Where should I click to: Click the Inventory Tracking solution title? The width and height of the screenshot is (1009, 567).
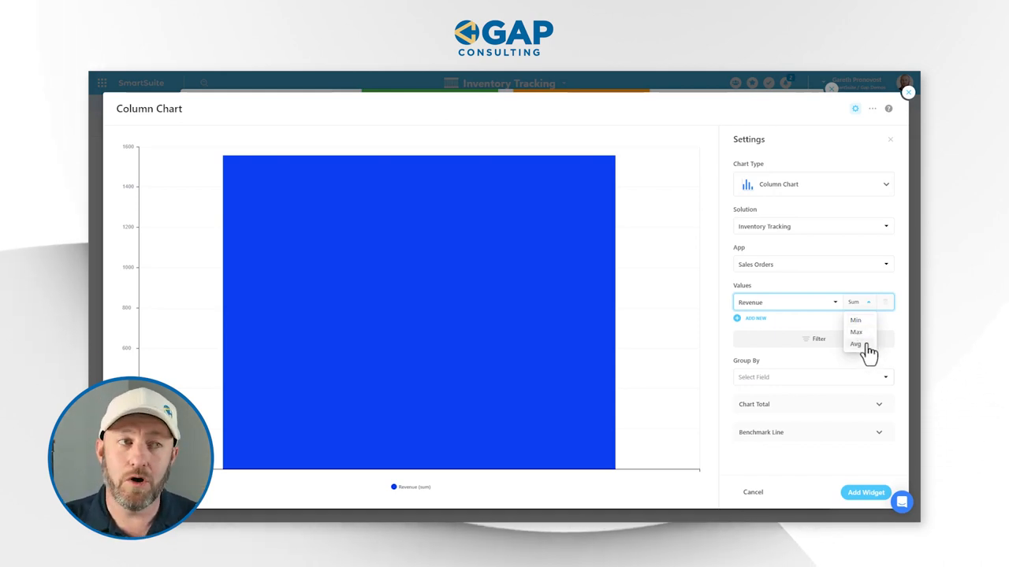(508, 83)
